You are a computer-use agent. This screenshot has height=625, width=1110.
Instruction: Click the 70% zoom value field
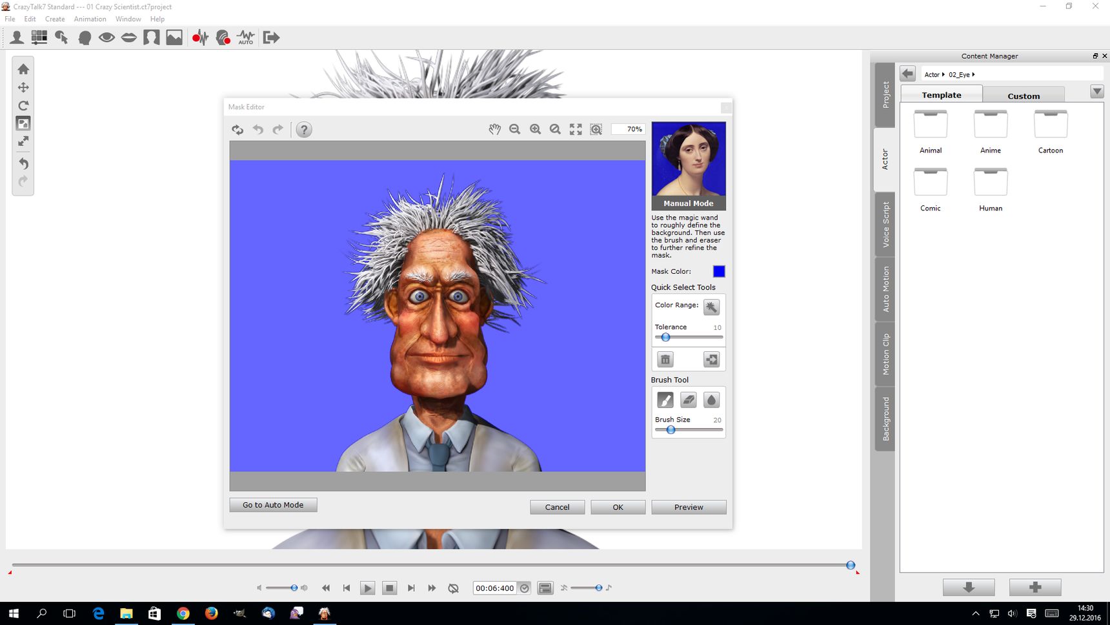(x=628, y=129)
